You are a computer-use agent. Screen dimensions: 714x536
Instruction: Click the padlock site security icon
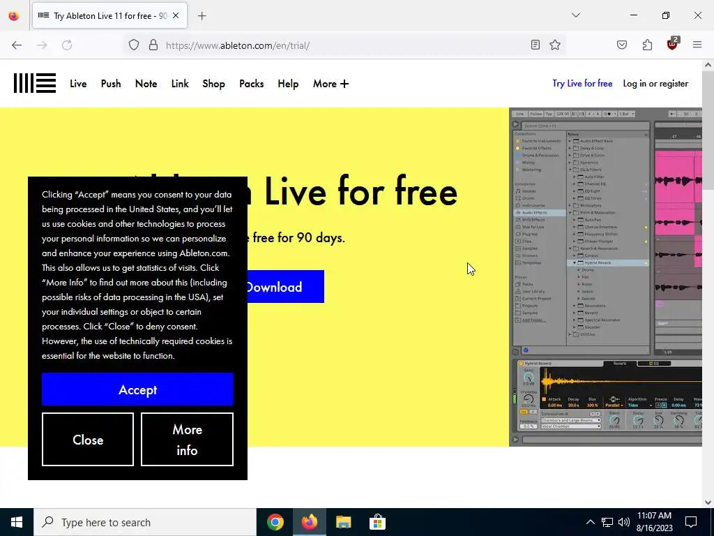coord(153,45)
